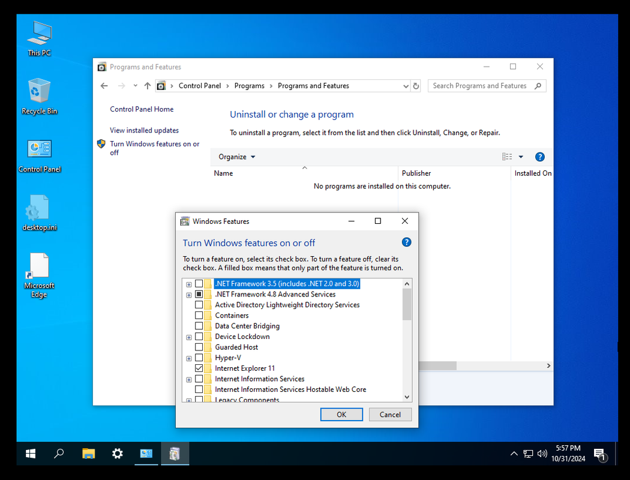Sort by Installed On column header

532,173
